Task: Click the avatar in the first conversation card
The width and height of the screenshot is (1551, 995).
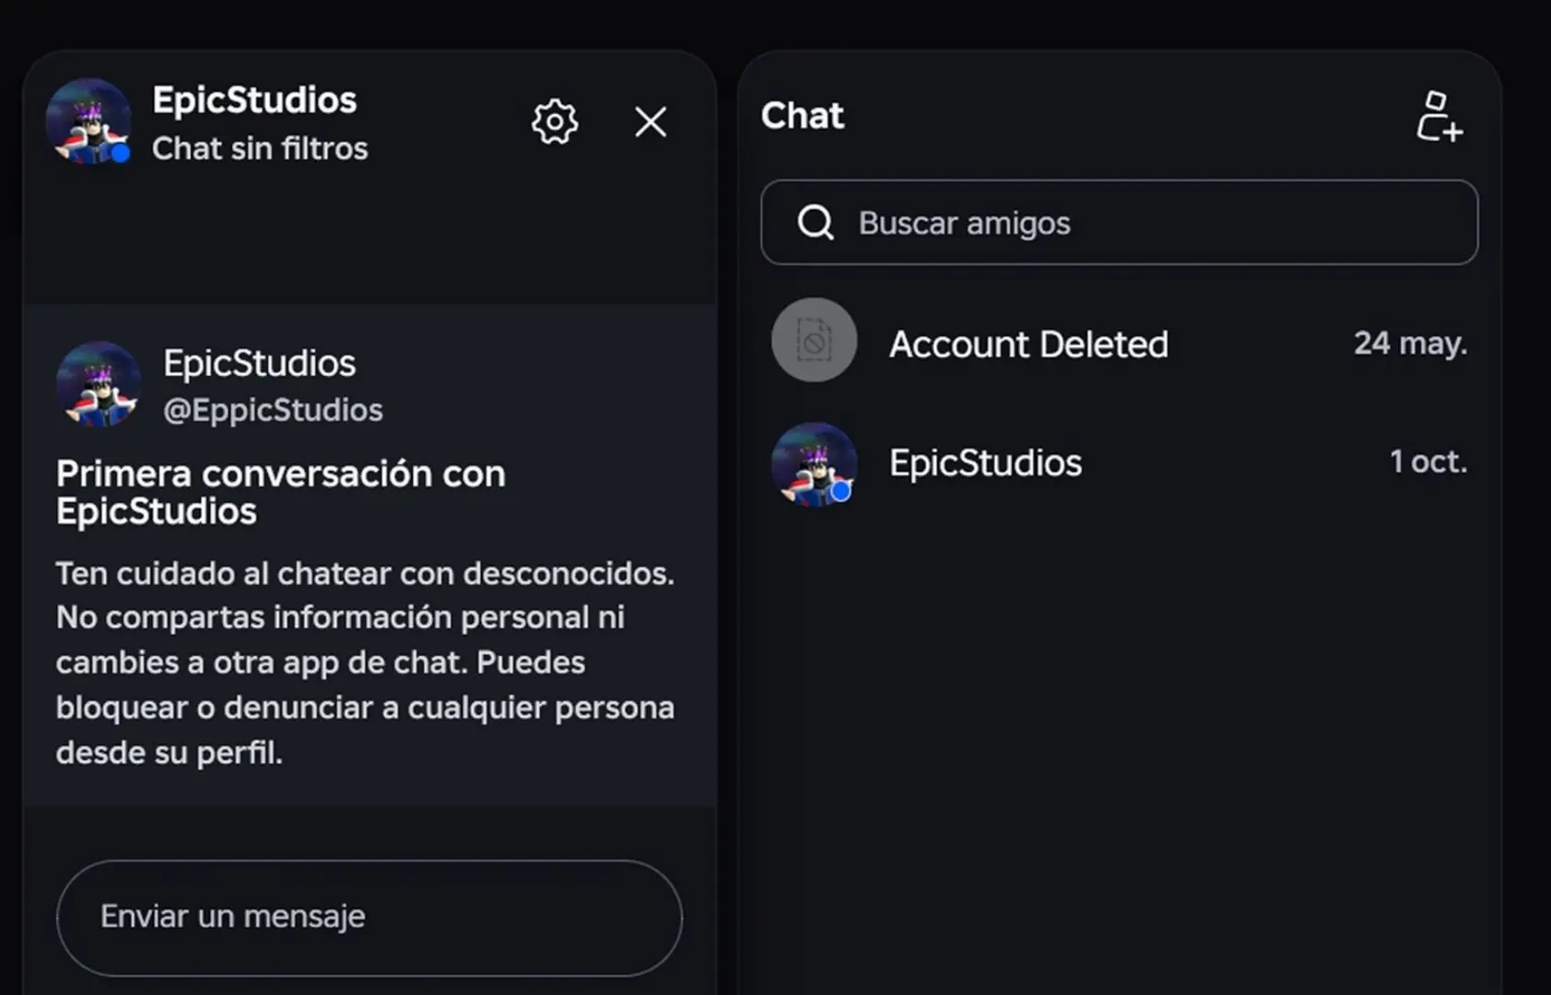Action: point(99,384)
